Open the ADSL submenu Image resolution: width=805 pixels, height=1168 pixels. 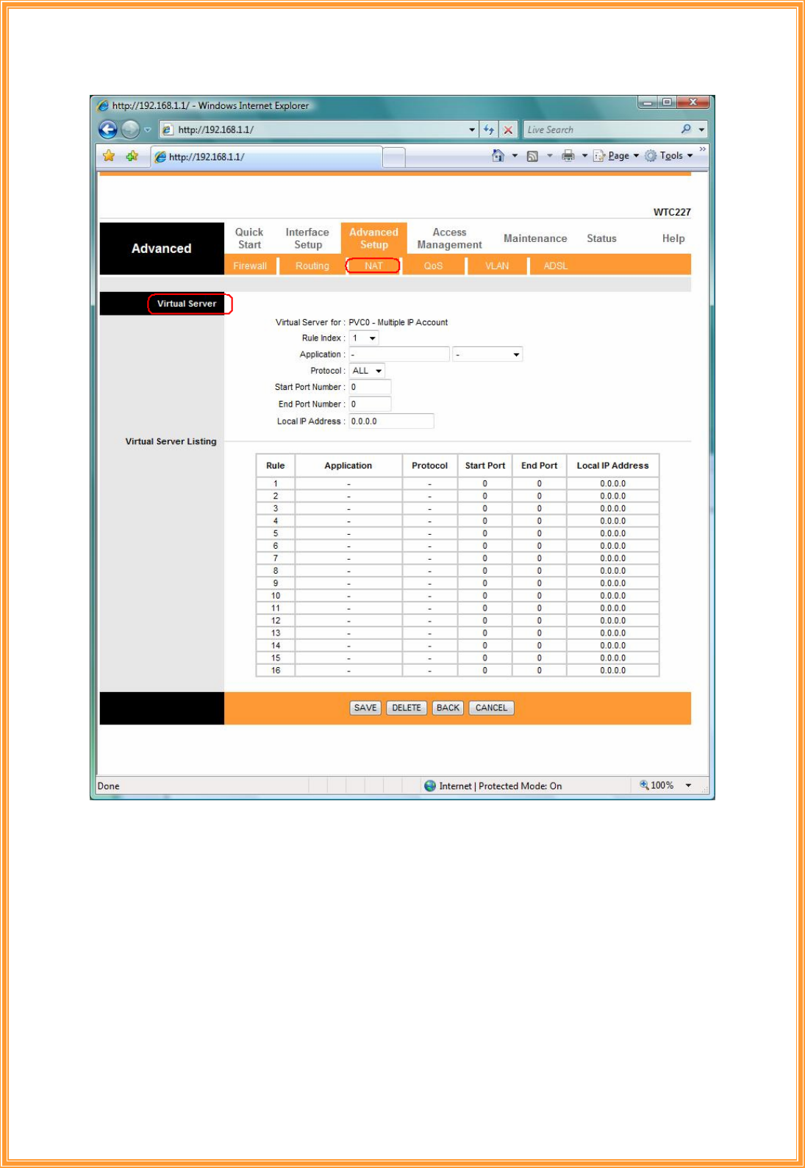pos(556,266)
